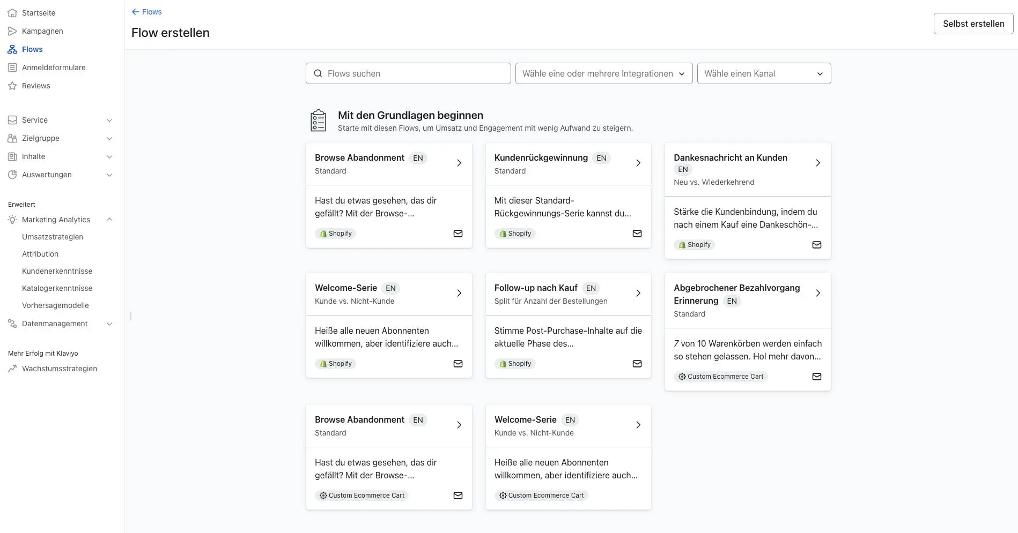
Task: Click the Reviews star icon
Action: [12, 86]
